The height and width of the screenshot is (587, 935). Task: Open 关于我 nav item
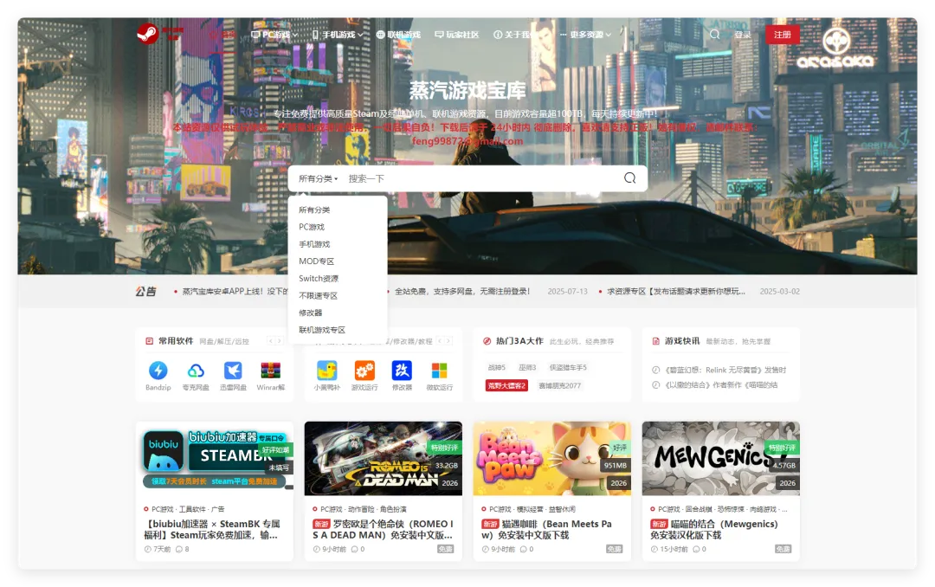tap(513, 35)
